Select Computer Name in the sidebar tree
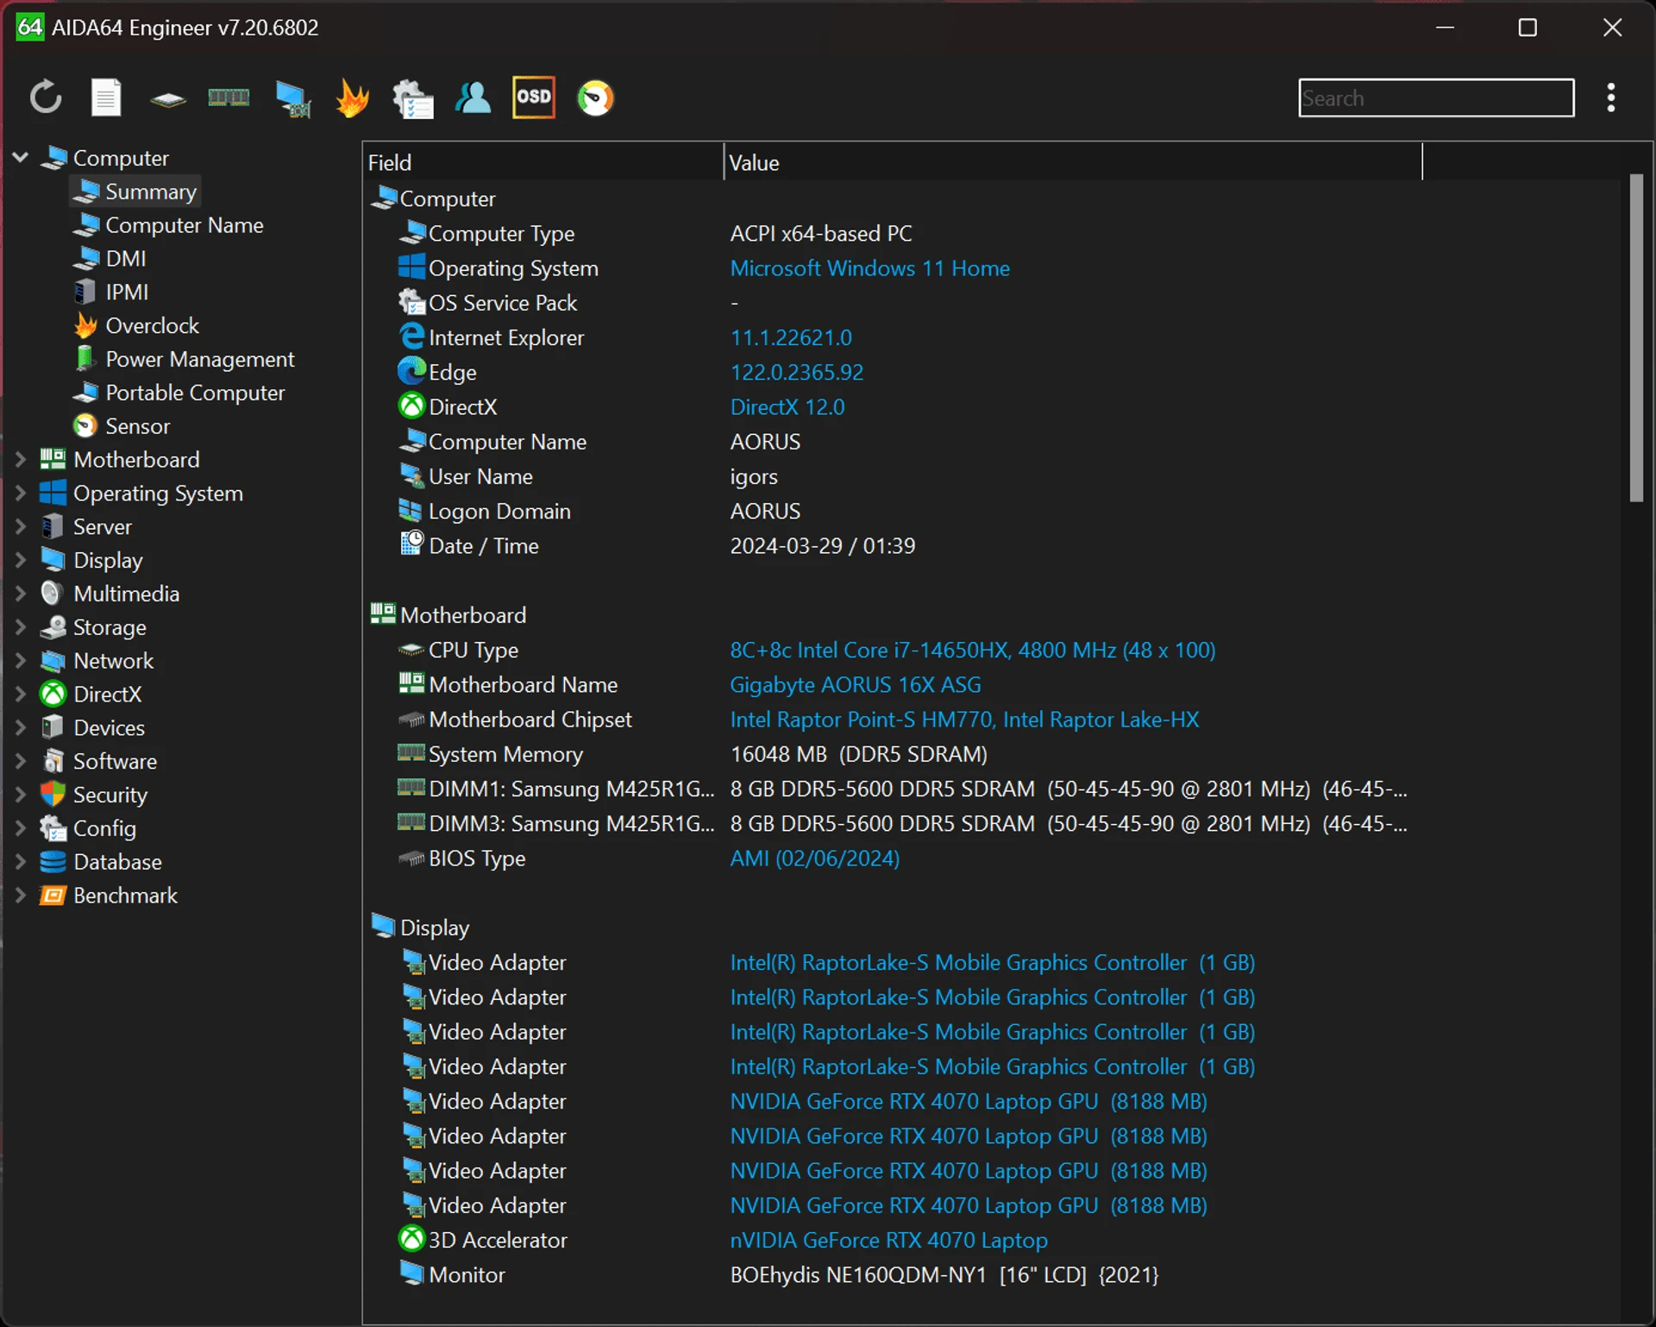The image size is (1656, 1327). point(169,224)
